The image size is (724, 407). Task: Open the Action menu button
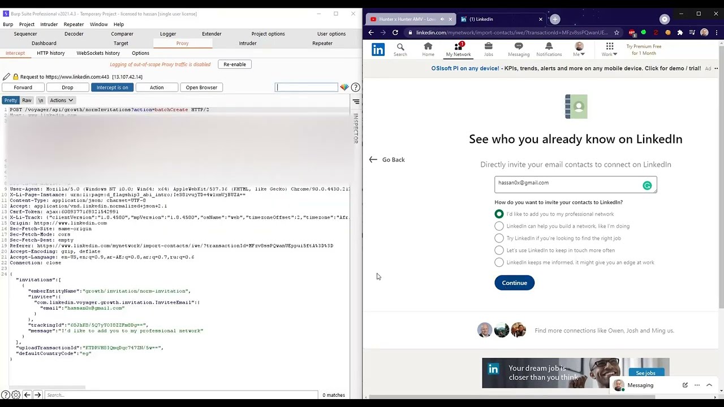pos(157,88)
